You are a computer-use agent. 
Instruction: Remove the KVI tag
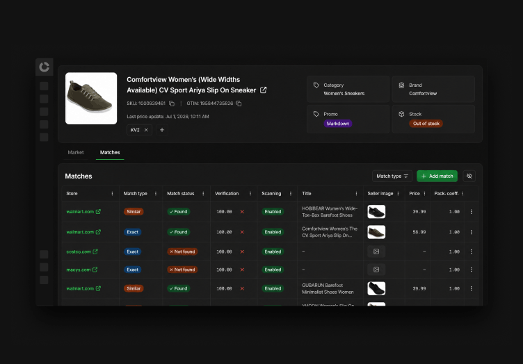click(x=146, y=130)
